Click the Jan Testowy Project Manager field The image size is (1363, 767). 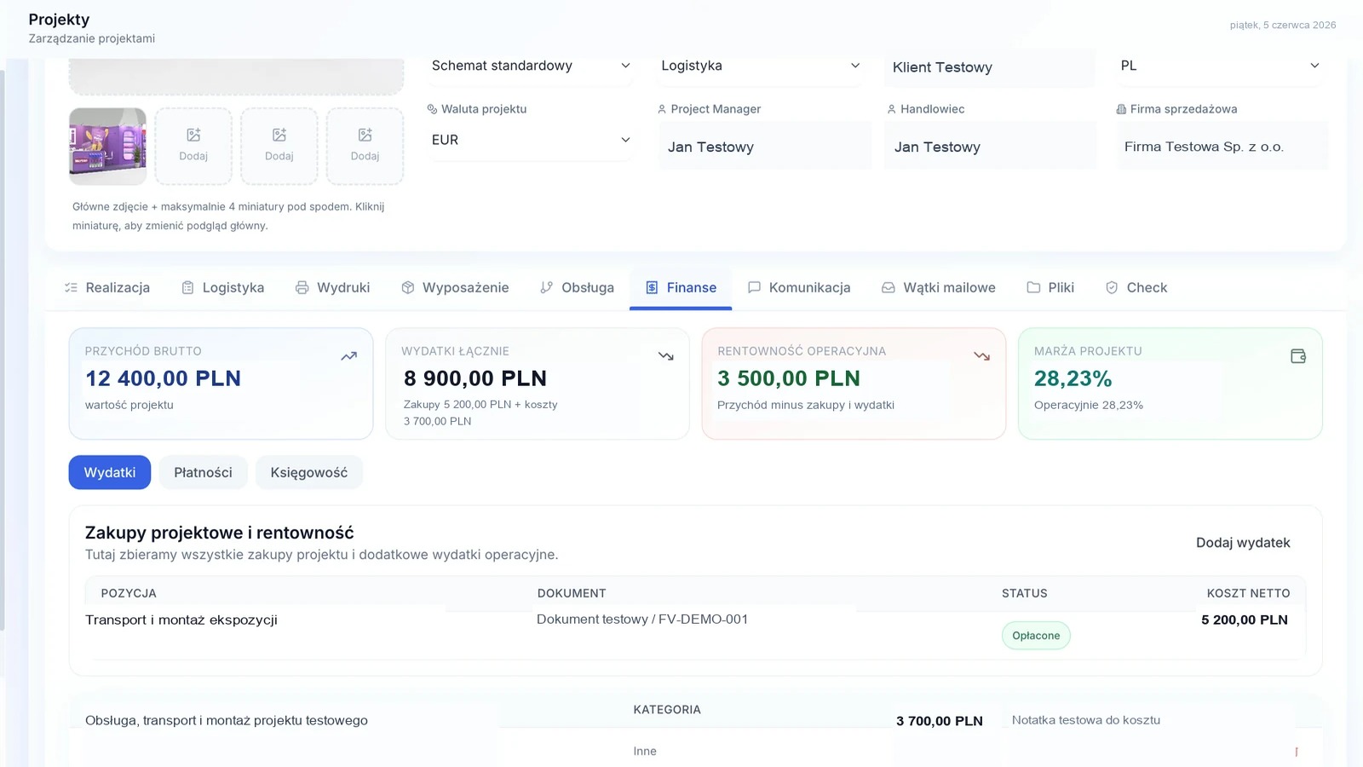765,147
